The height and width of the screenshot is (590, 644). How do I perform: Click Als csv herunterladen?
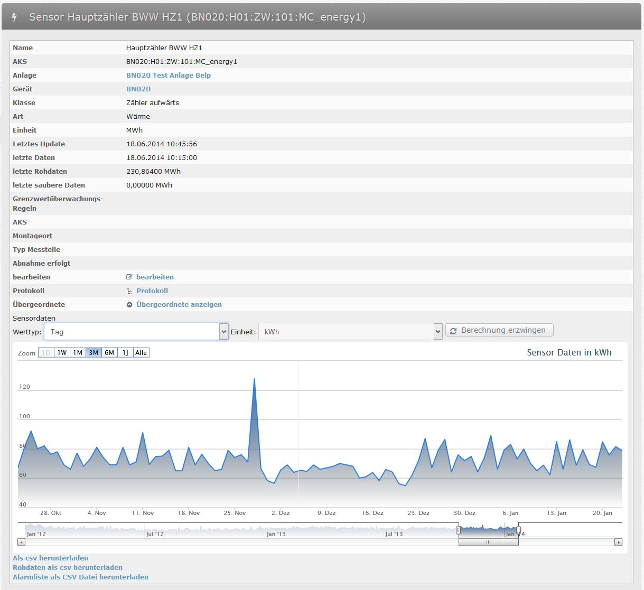coord(51,558)
